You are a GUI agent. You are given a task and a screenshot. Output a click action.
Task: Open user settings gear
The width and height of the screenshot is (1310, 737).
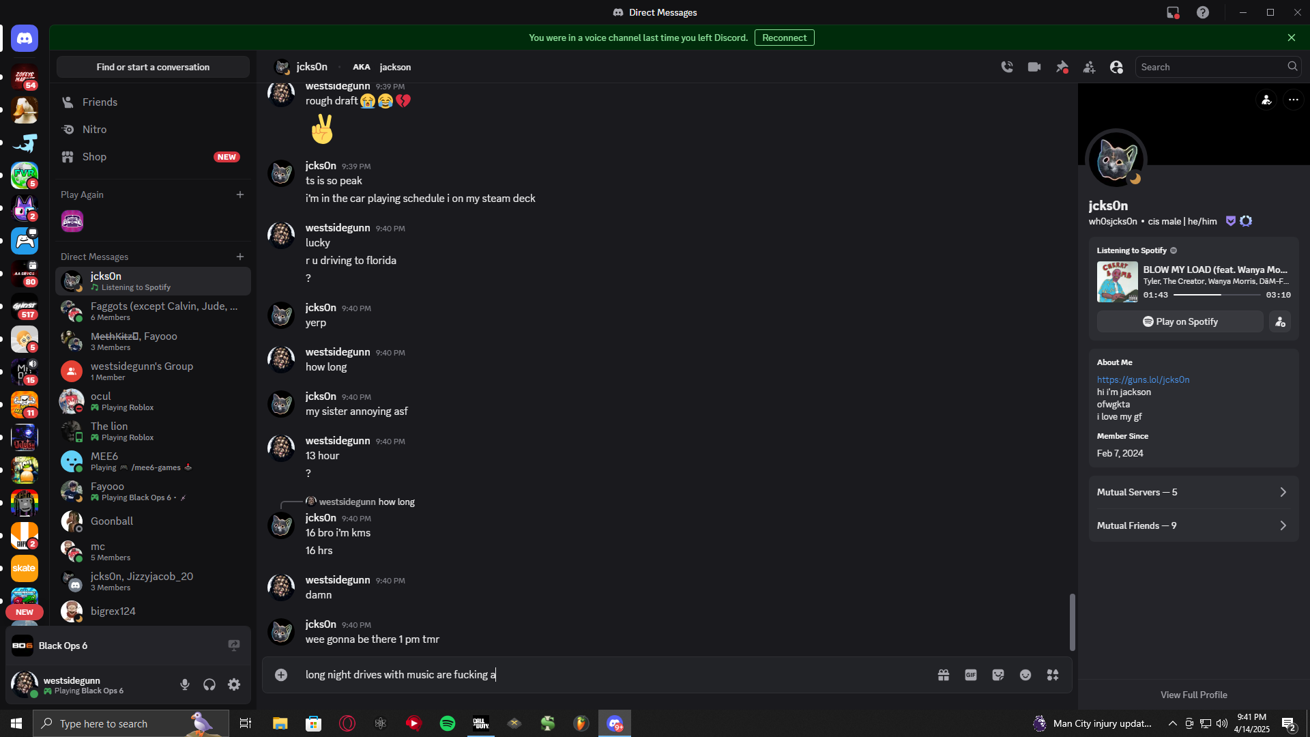[234, 684]
